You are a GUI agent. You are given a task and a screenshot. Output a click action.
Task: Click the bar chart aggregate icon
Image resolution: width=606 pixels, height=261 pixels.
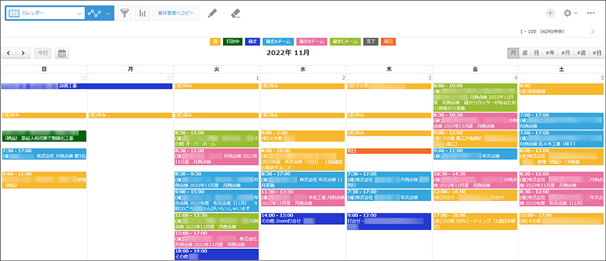pyautogui.click(x=142, y=13)
